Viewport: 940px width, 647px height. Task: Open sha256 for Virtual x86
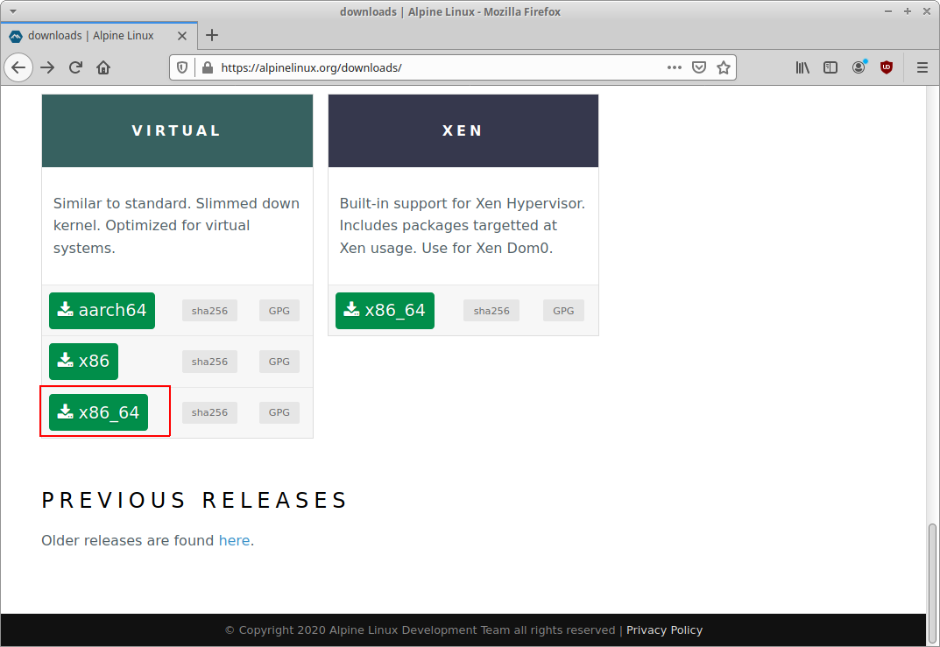[x=210, y=362]
